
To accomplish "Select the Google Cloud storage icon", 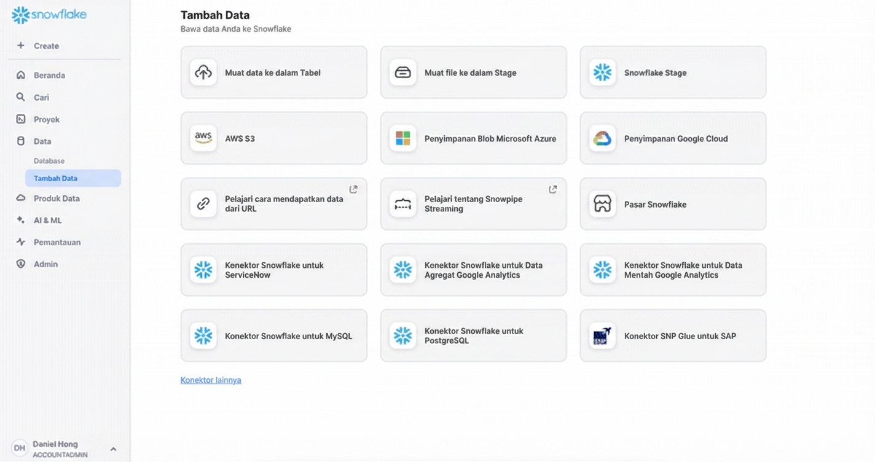I will [602, 138].
